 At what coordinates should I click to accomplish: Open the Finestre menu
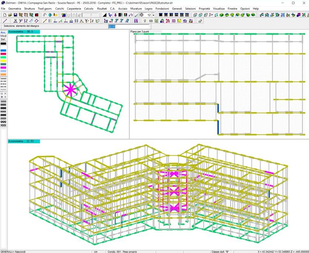click(x=232, y=8)
